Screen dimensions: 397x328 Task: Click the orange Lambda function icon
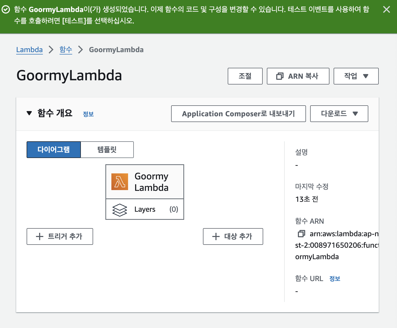click(120, 182)
